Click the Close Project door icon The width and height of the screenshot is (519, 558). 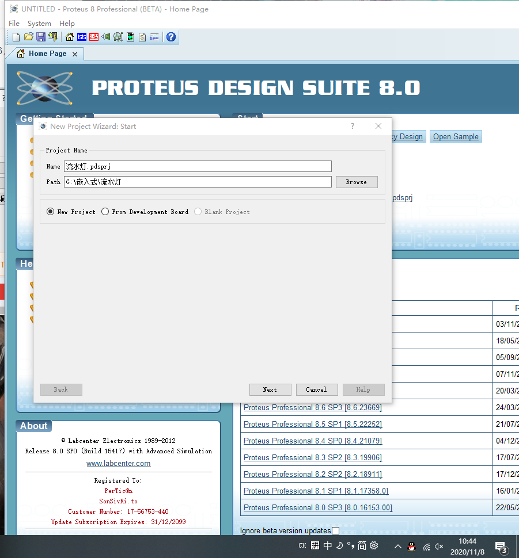point(53,37)
